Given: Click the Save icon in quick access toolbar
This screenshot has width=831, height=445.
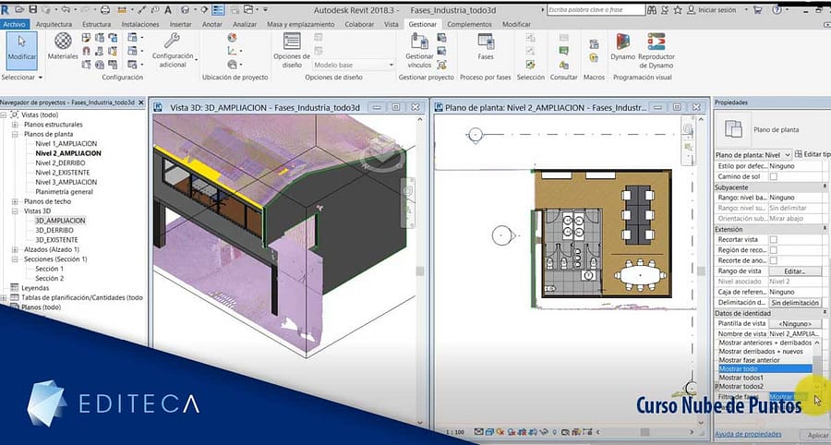Looking at the screenshot, I should point(33,9).
